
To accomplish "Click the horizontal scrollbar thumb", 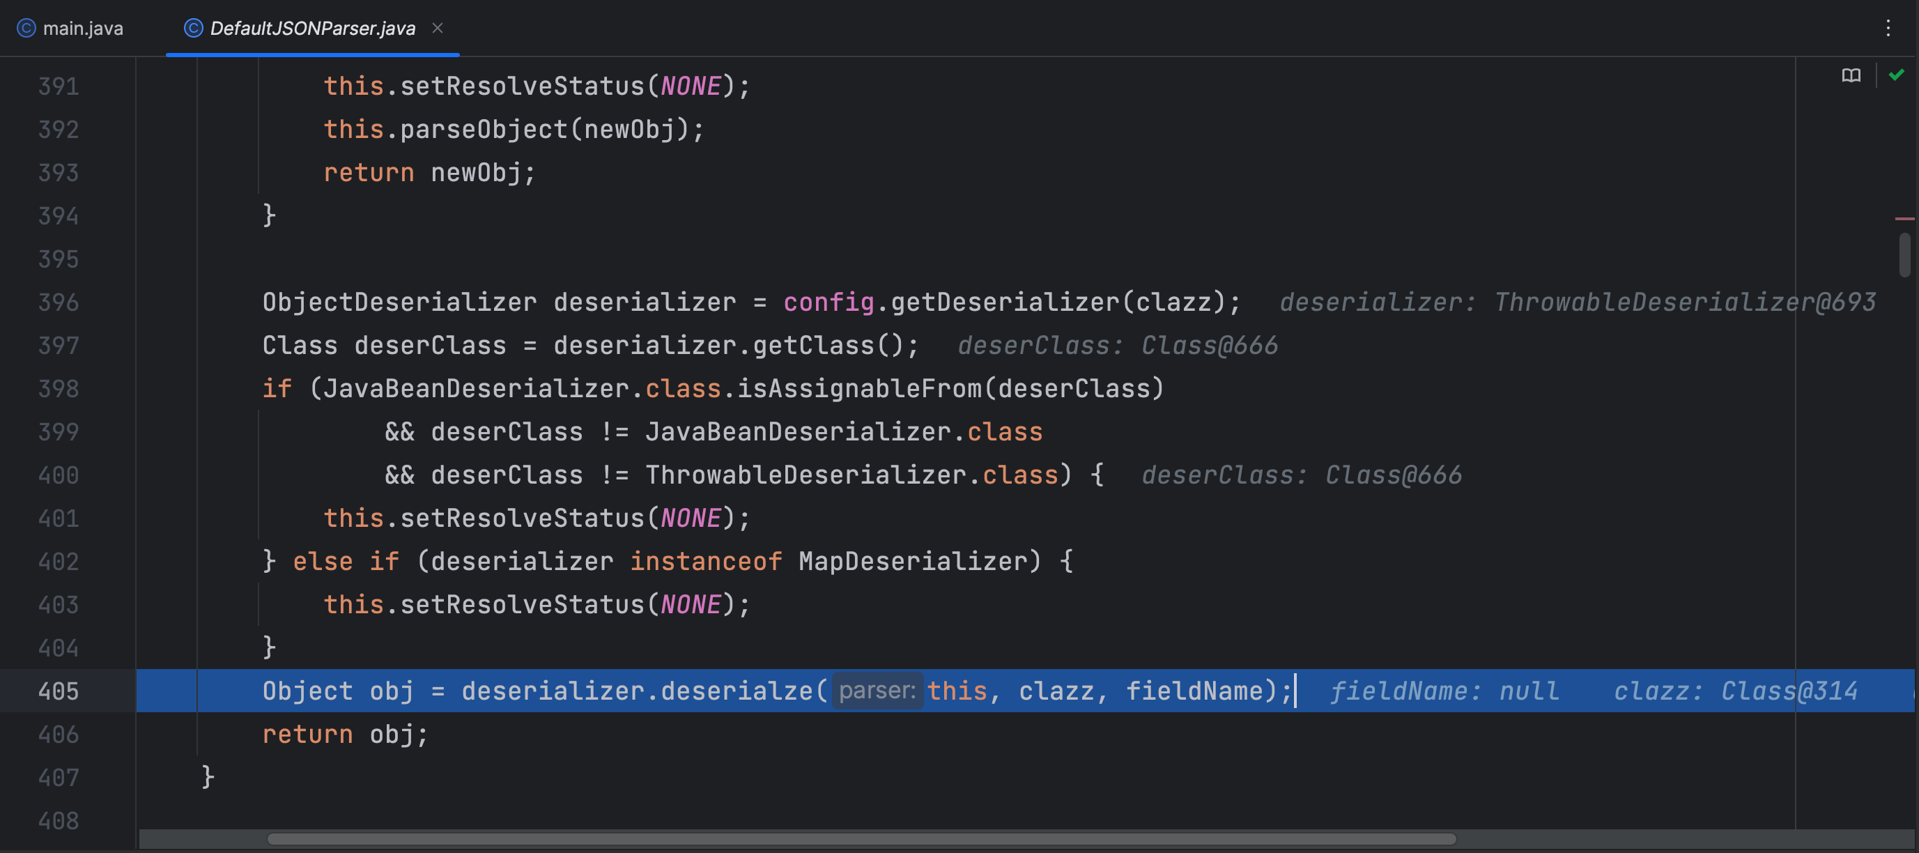I will tap(861, 839).
